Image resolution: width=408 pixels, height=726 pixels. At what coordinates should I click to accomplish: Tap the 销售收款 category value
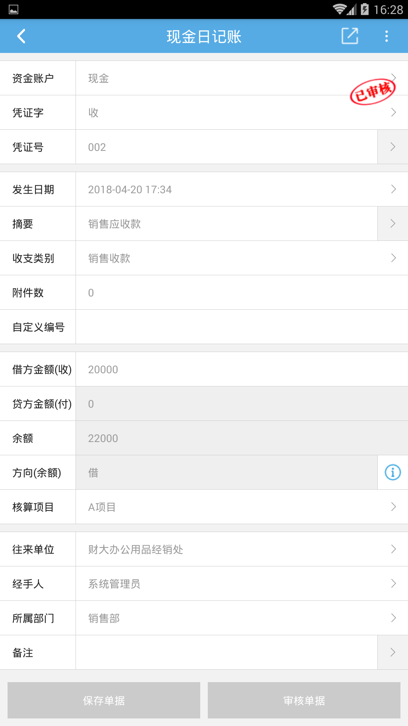pyautogui.click(x=109, y=258)
